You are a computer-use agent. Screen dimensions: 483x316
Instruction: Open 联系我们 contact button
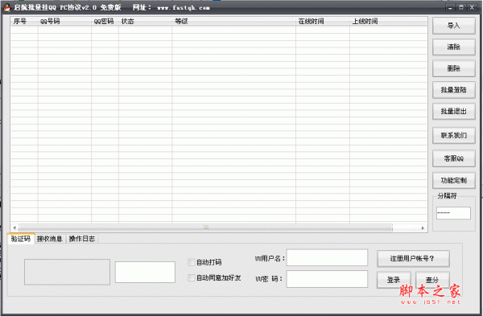(454, 135)
